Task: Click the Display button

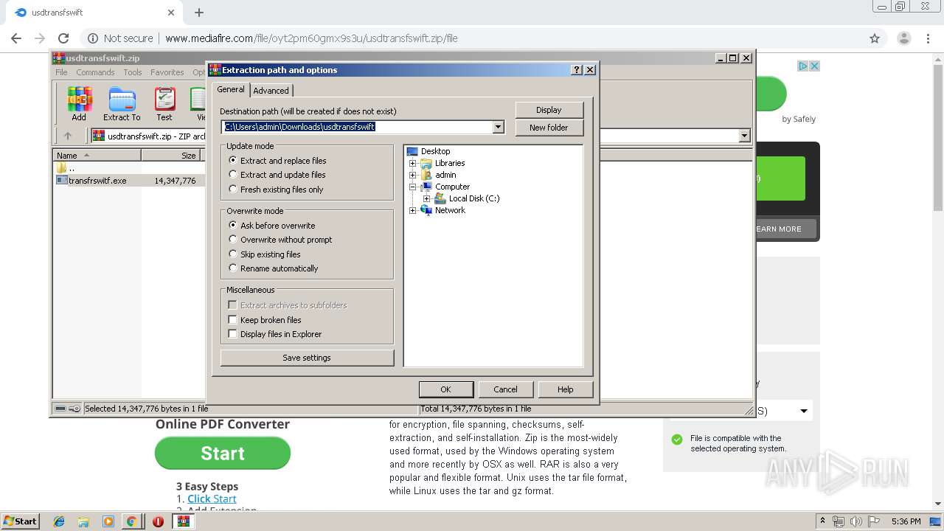Action: tap(549, 110)
